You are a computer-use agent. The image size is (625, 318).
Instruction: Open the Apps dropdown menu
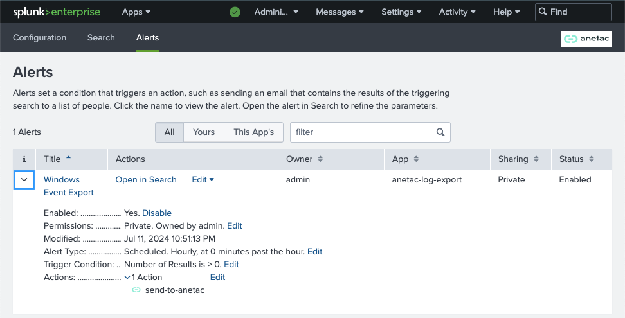[136, 12]
